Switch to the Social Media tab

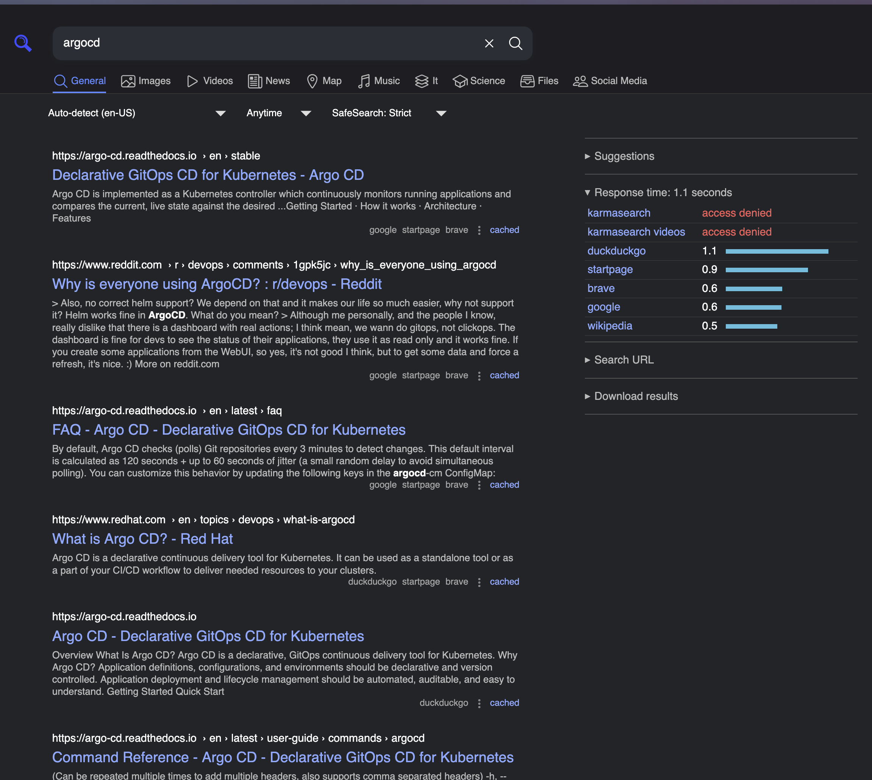pyautogui.click(x=610, y=81)
